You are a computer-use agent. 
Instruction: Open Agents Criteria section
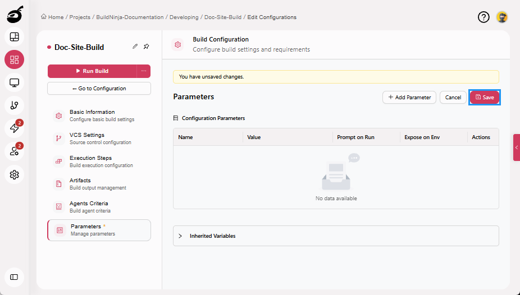pyautogui.click(x=99, y=207)
